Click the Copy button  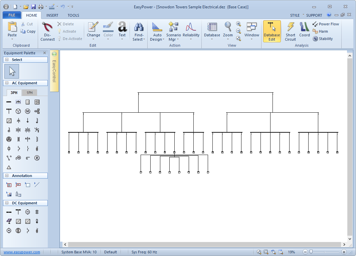(x=28, y=31)
